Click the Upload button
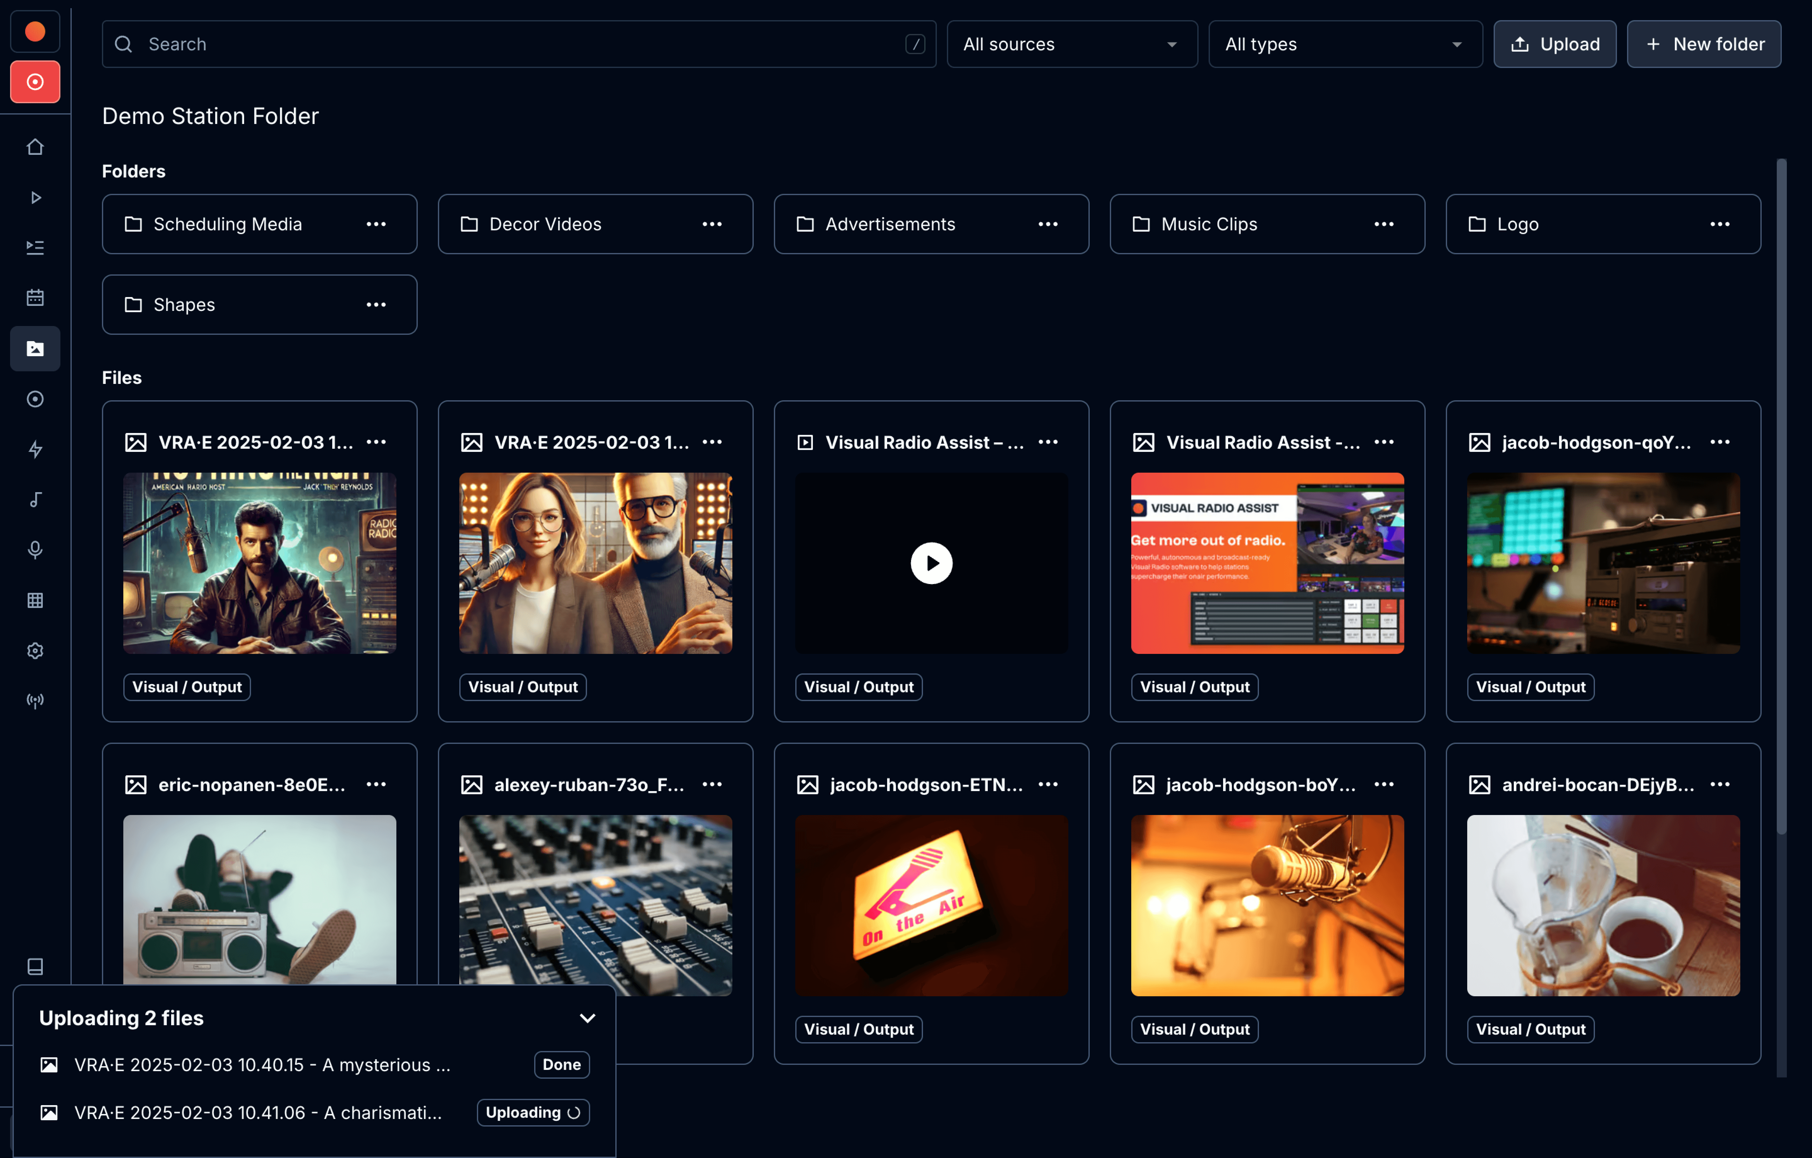This screenshot has height=1158, width=1812. pos(1554,44)
